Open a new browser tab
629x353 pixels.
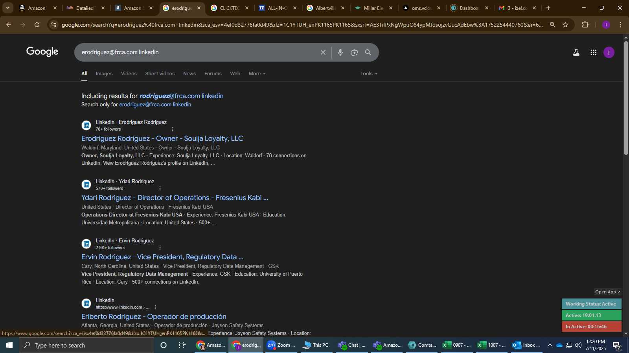[x=548, y=8]
